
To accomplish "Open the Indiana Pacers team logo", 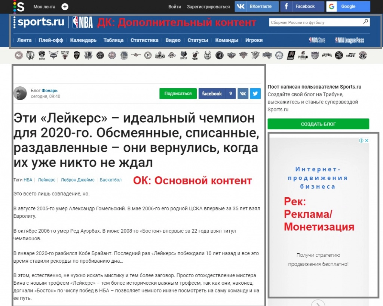I will 148,55.
